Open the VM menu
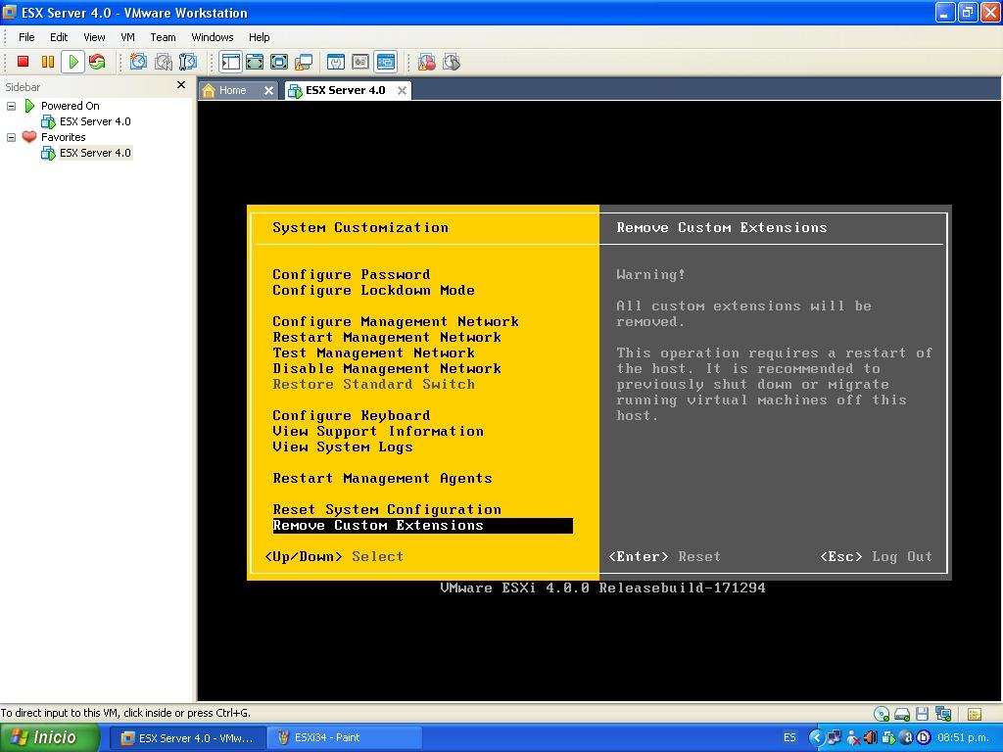 pyautogui.click(x=127, y=37)
